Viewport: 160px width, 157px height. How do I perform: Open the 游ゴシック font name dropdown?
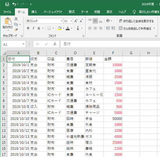(61, 21)
